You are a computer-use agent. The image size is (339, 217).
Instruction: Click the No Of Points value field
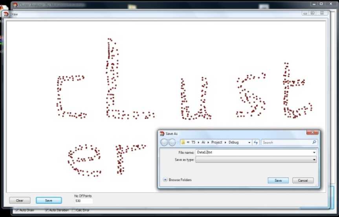pos(83,201)
